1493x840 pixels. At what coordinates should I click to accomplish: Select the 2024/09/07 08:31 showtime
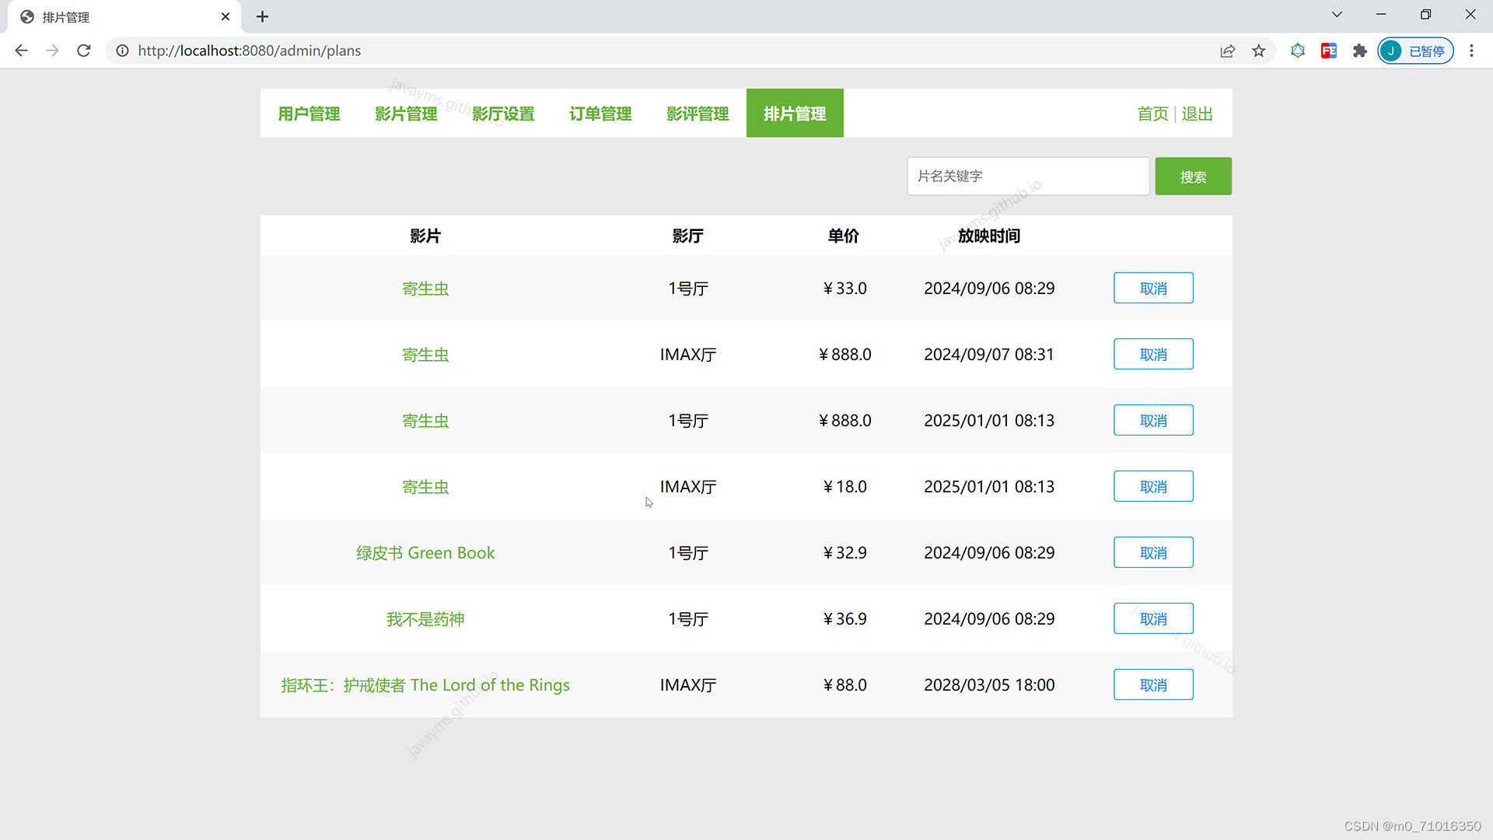click(989, 355)
